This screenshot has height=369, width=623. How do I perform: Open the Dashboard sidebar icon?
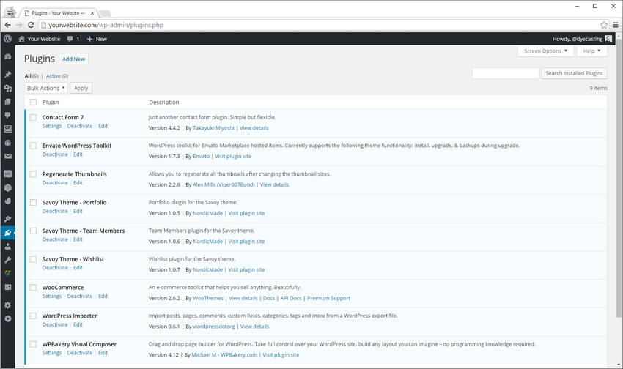pos(7,56)
